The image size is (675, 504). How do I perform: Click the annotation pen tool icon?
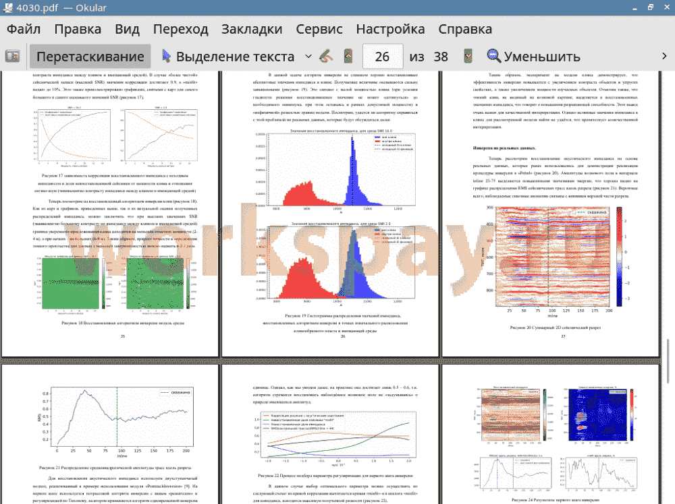tap(327, 57)
